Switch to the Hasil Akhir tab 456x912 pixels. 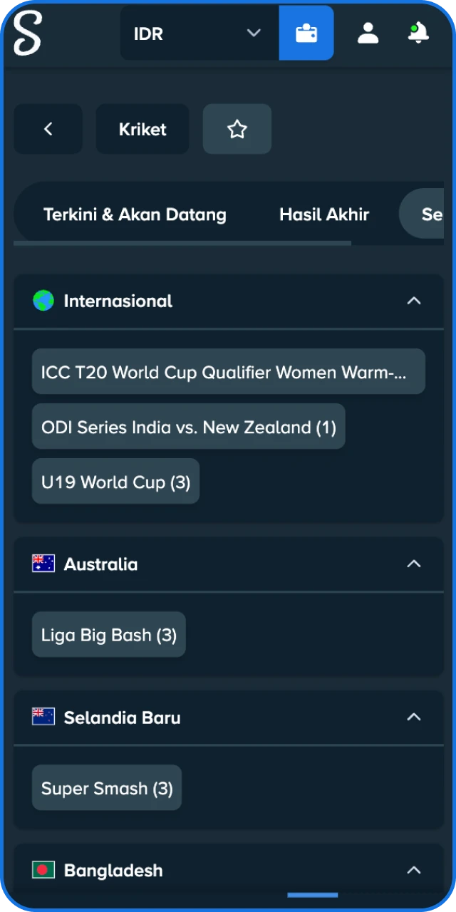(324, 214)
